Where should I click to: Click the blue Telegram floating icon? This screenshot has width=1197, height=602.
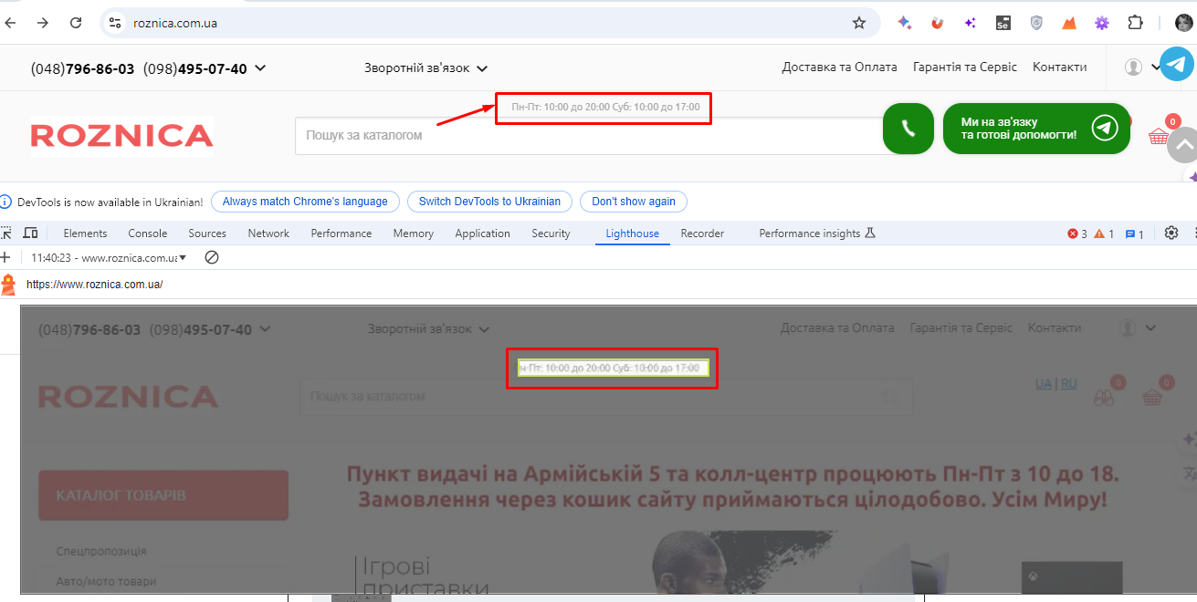[1176, 65]
